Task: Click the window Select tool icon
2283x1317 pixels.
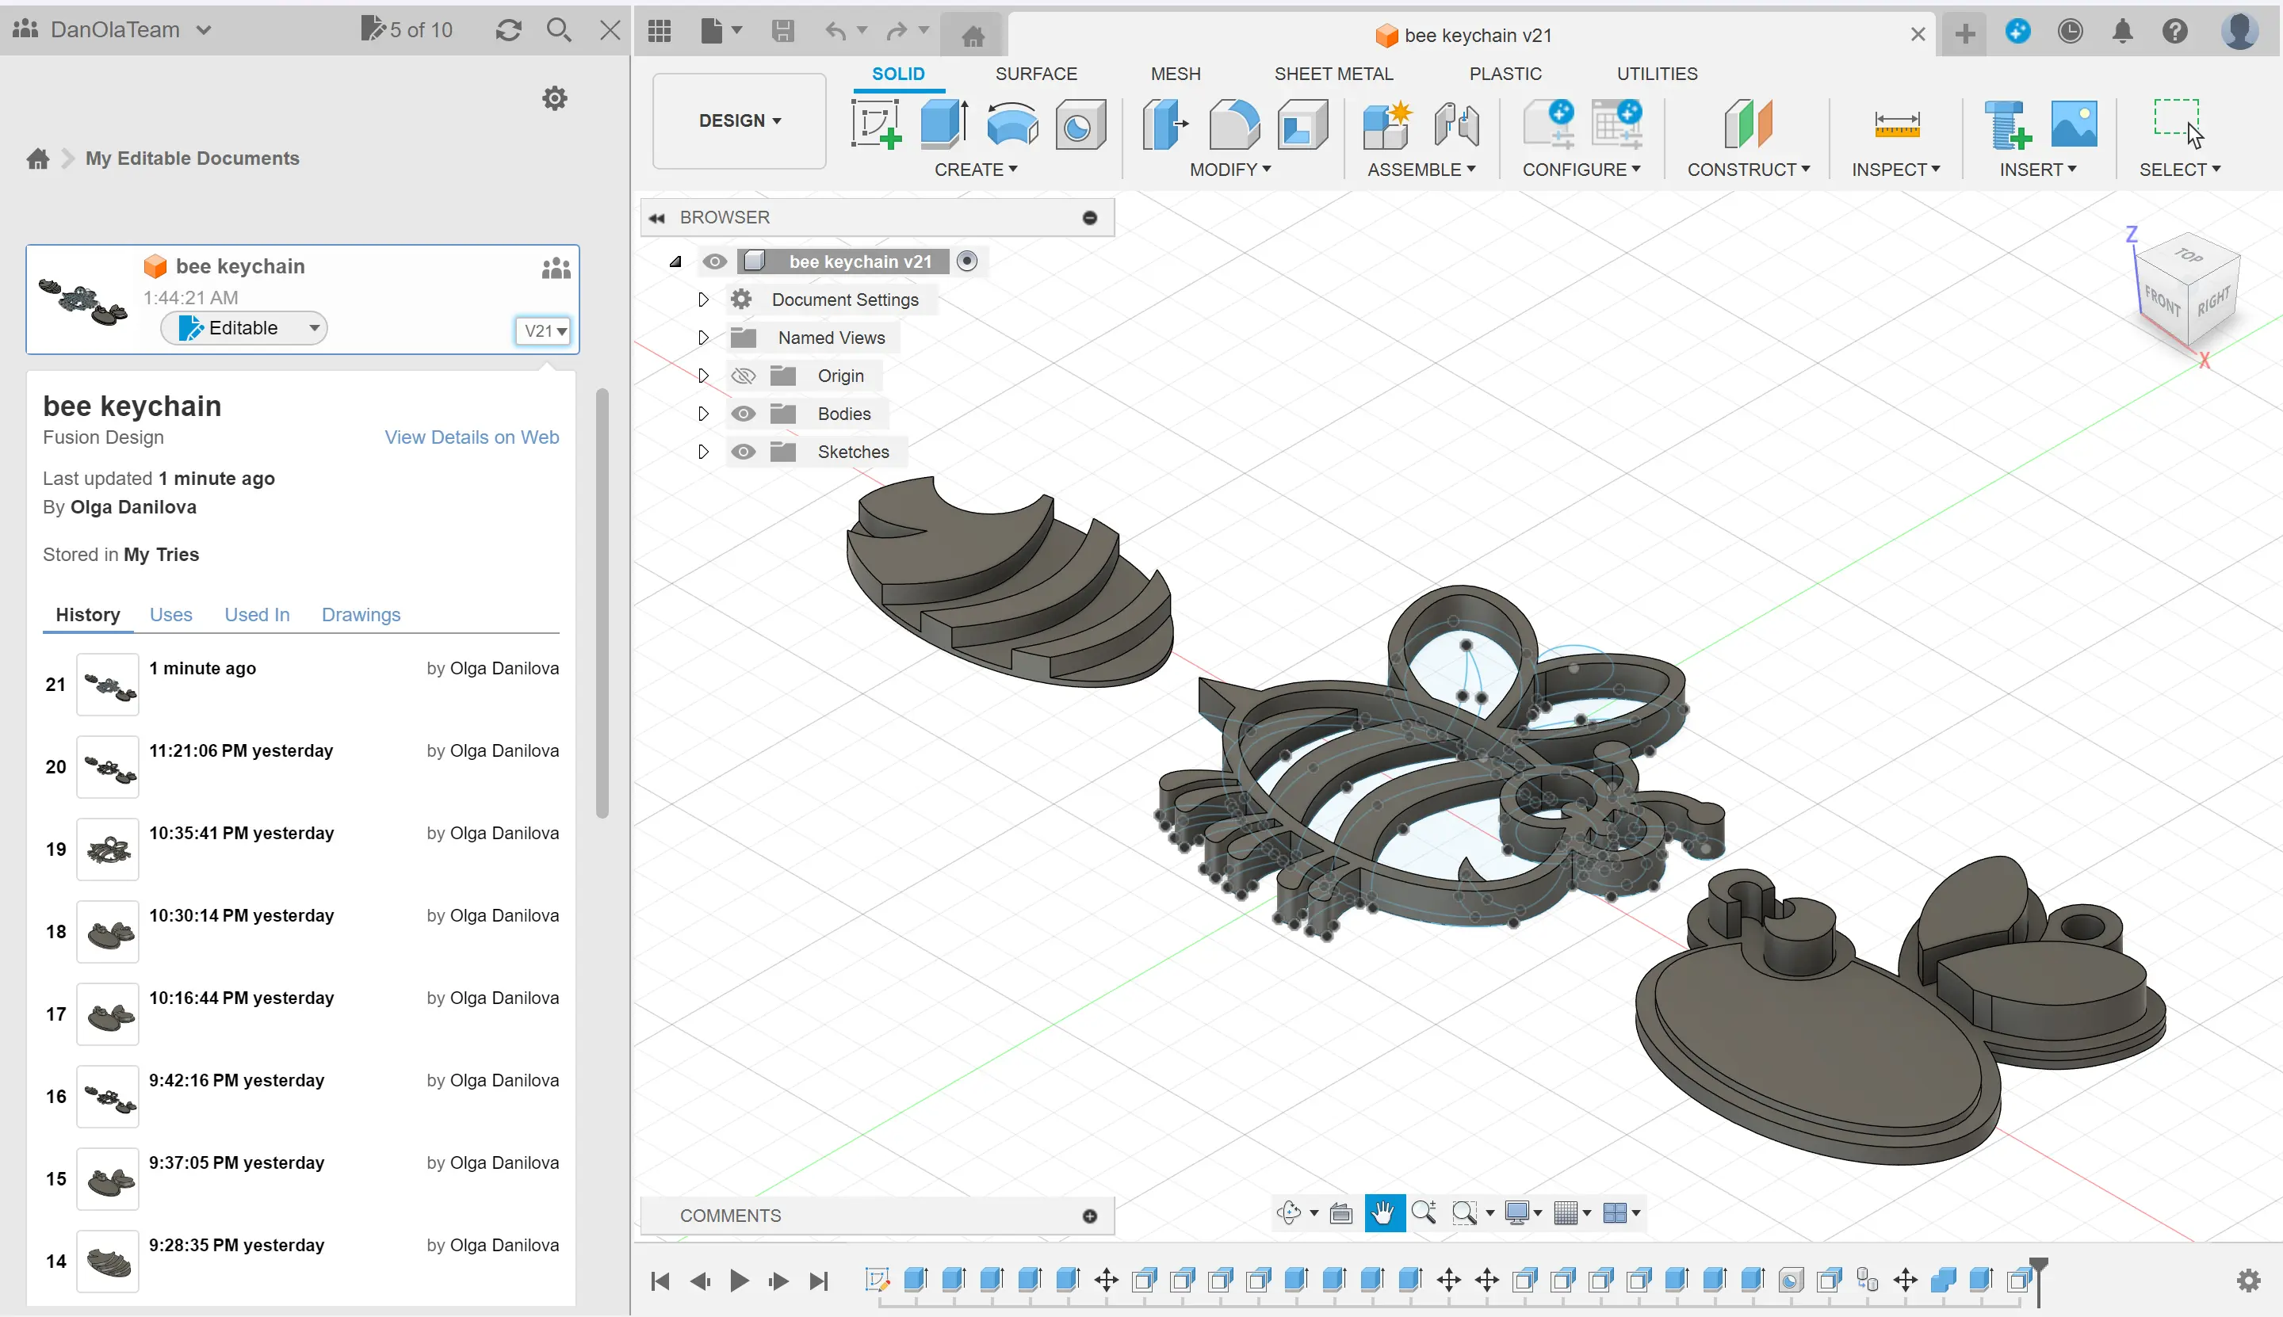Action: 2179,122
